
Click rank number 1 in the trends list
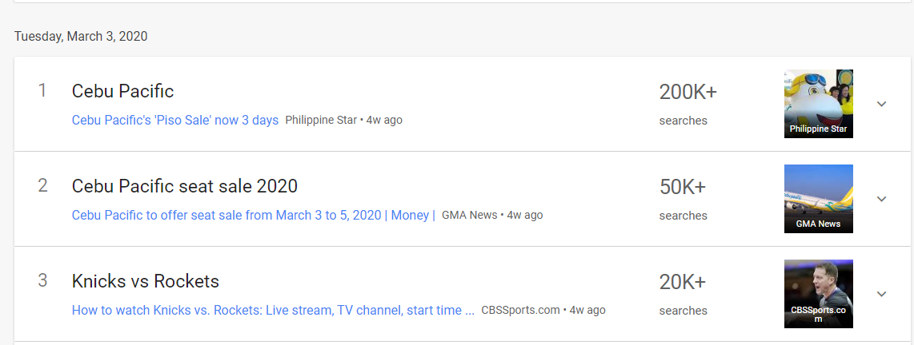(42, 90)
